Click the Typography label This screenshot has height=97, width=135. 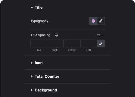39,21
